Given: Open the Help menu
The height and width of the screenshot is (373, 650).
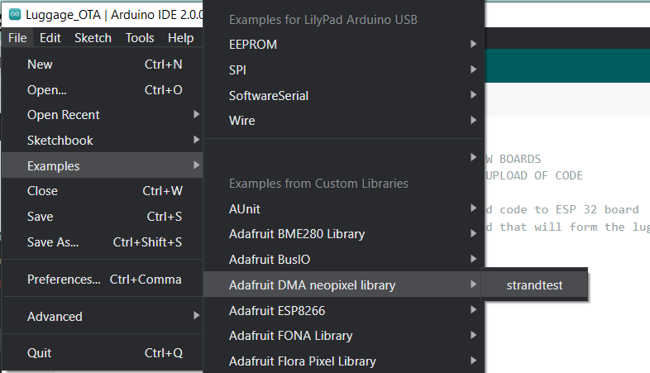Looking at the screenshot, I should (181, 38).
